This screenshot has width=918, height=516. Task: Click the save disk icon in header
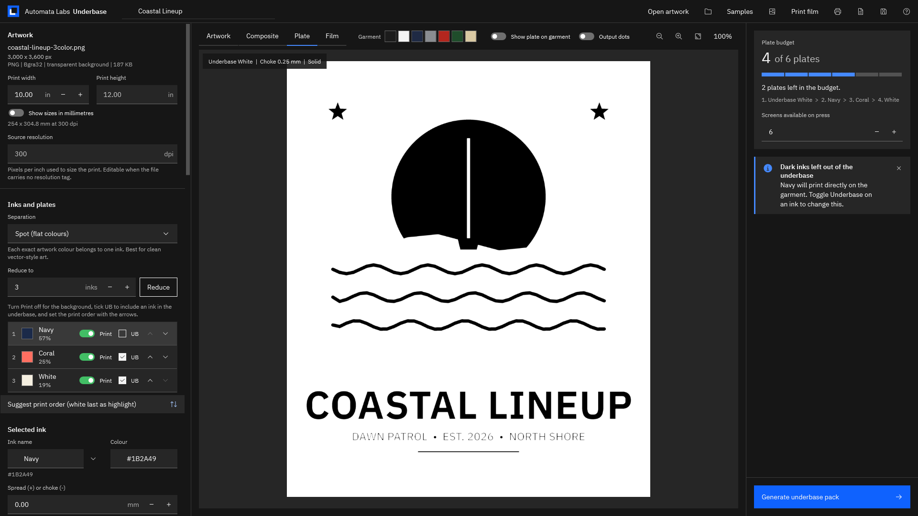(884, 11)
